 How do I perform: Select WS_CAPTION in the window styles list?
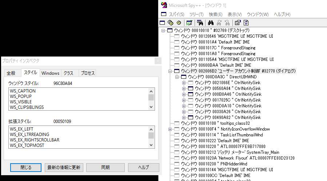(23, 91)
